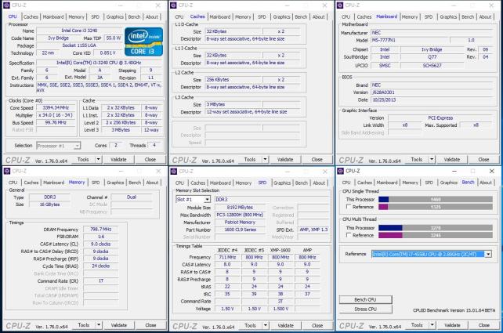503x333 pixels.
Task: Open the Processor #1 selection dropdown
Action: click(58, 146)
